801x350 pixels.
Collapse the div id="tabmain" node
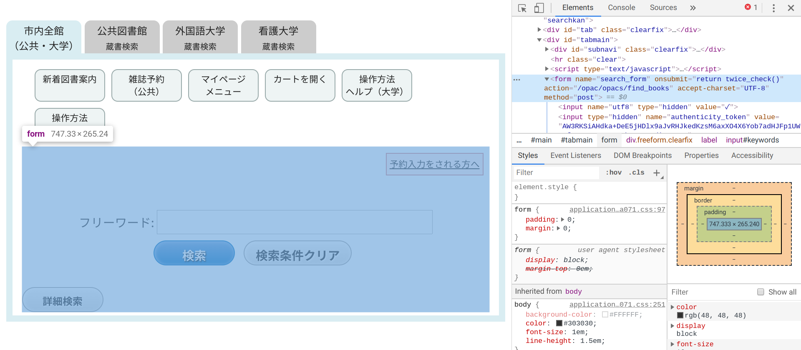pos(539,40)
